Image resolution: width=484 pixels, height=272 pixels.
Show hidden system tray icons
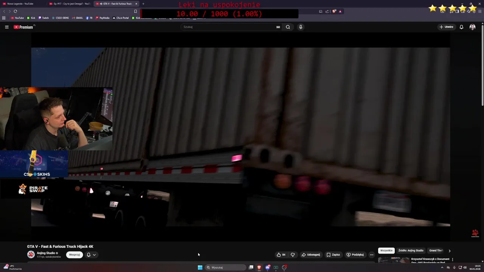(x=442, y=267)
